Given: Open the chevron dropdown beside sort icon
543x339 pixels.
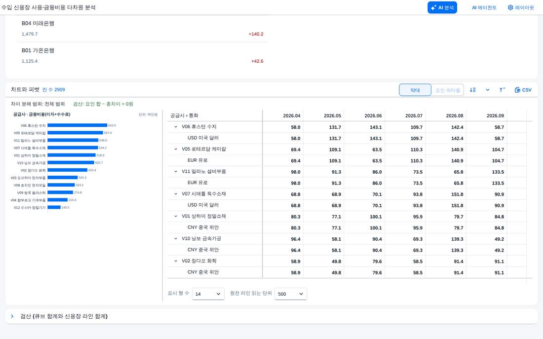Looking at the screenshot, I should click(x=488, y=90).
